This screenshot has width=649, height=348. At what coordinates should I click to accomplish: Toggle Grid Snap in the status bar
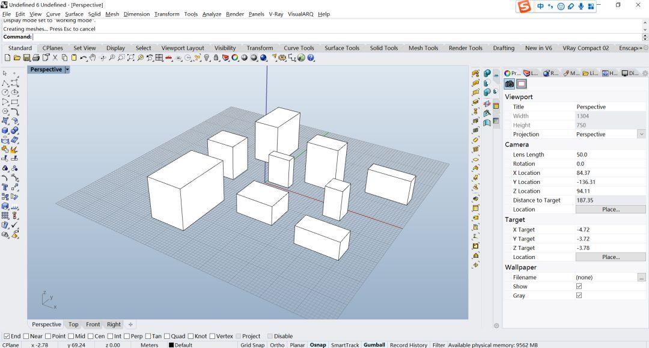[x=252, y=345]
